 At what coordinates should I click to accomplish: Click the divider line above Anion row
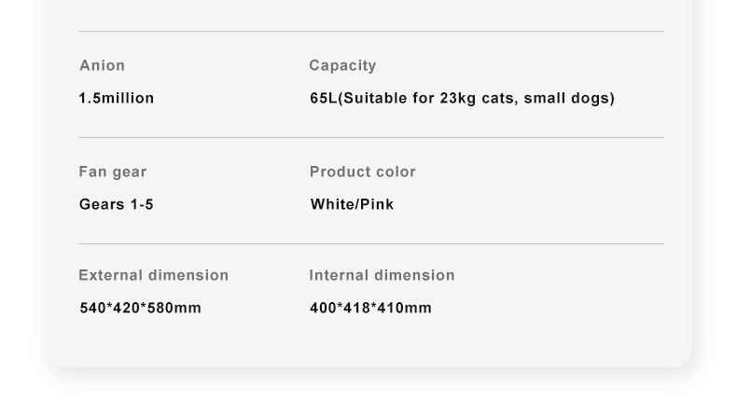coord(371,32)
